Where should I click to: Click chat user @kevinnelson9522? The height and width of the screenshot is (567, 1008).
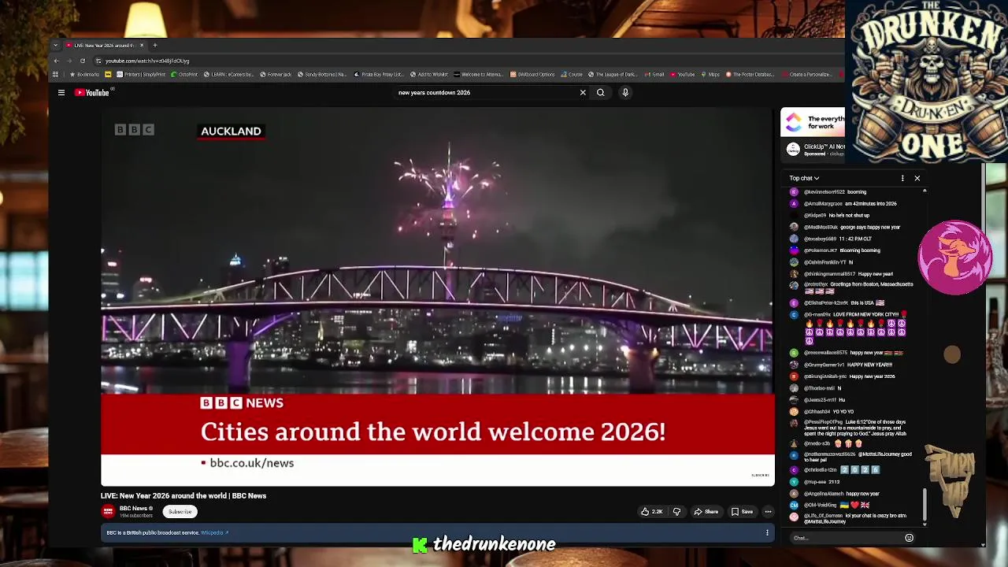(824, 192)
